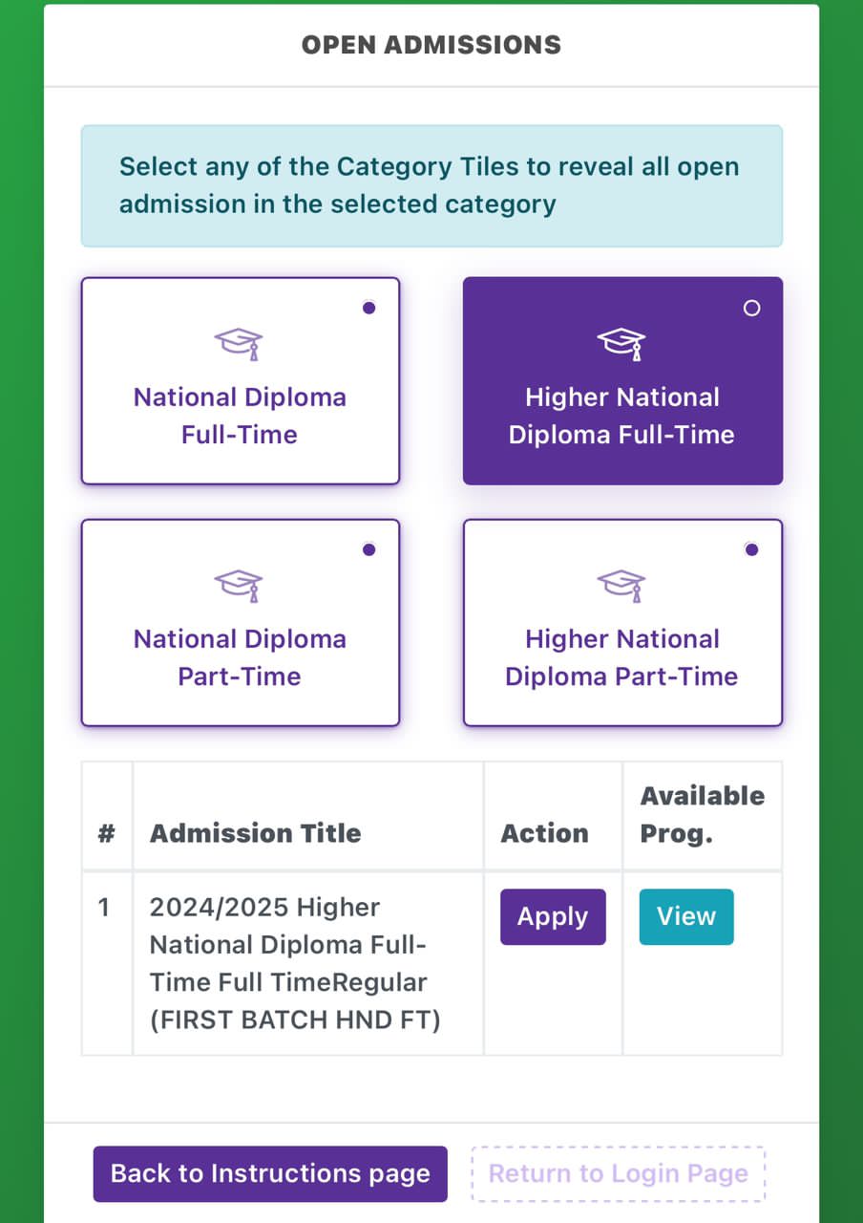Open the Return to Login Page link

coord(619,1173)
